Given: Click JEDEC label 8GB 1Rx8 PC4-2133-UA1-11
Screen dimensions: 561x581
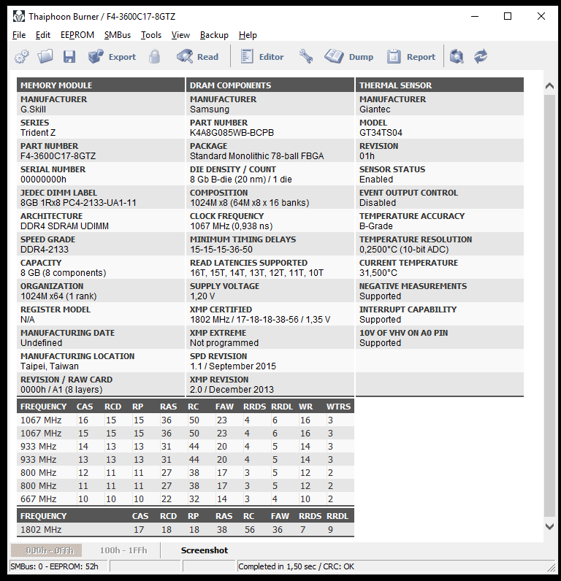Looking at the screenshot, I should pos(78,203).
